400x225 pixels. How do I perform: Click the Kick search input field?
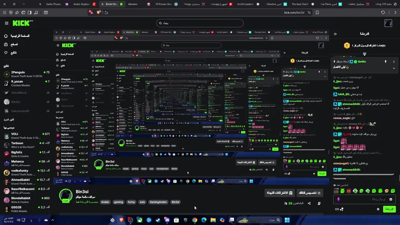[x=200, y=23]
